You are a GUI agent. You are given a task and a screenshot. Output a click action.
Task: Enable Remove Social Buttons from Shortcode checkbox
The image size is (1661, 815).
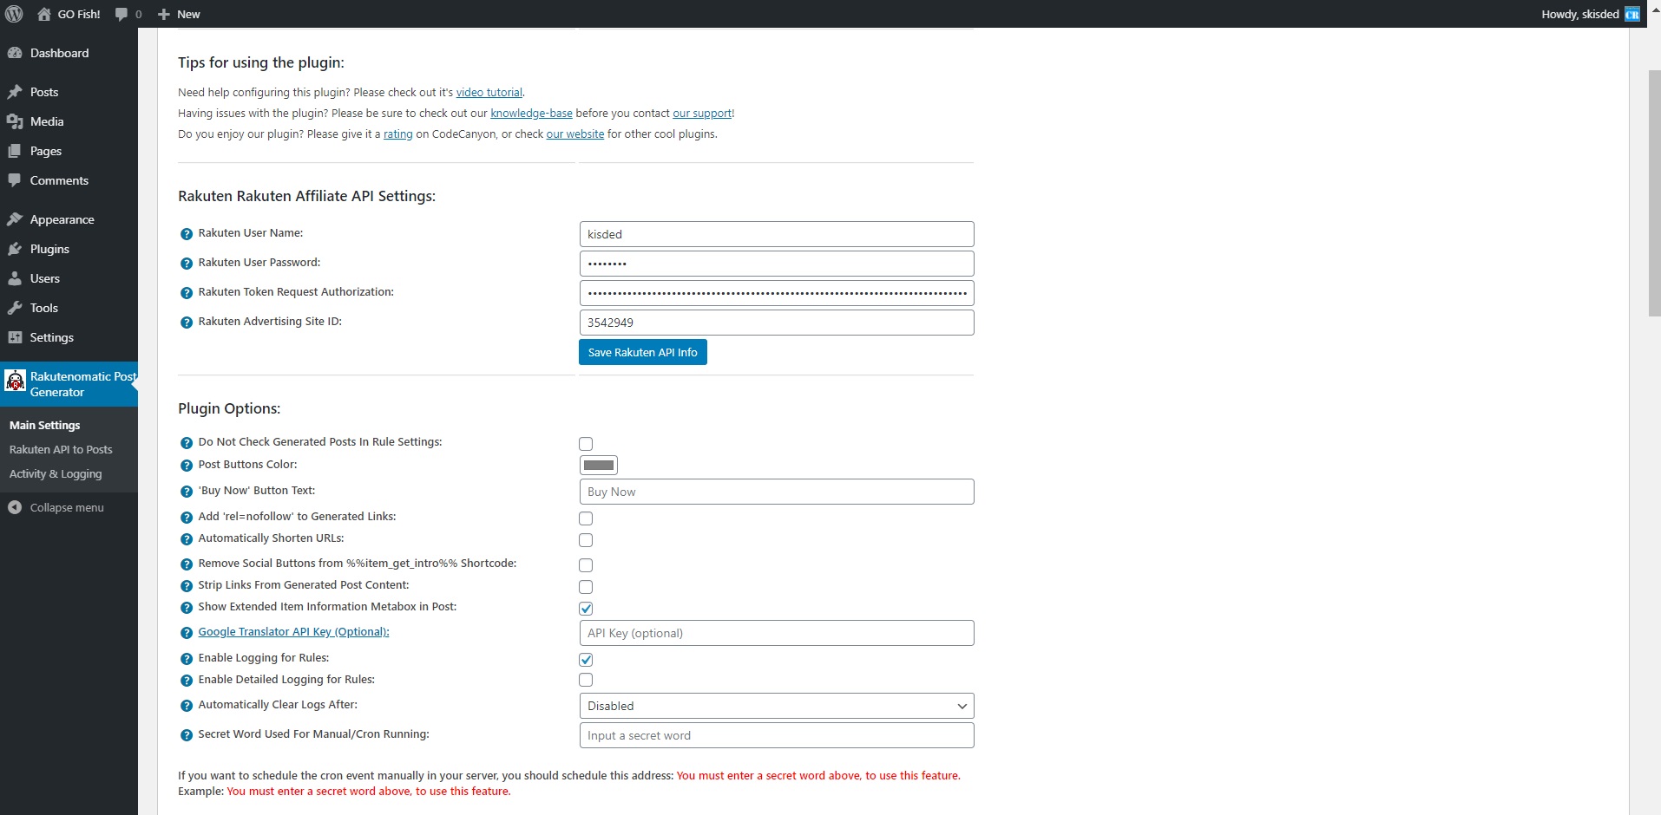coord(586,565)
